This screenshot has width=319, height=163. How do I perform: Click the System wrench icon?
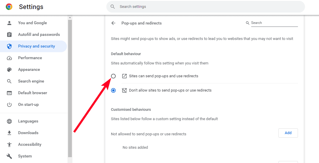click(9, 156)
